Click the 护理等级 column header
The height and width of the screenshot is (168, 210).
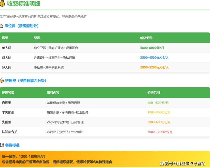pos(8,93)
